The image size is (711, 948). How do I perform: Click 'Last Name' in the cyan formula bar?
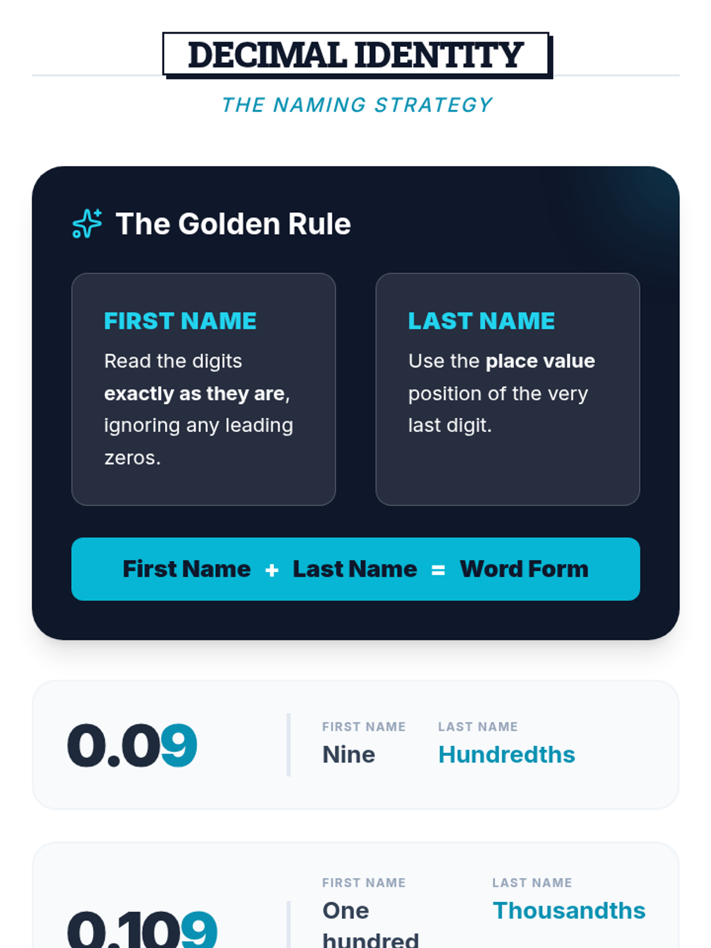355,569
